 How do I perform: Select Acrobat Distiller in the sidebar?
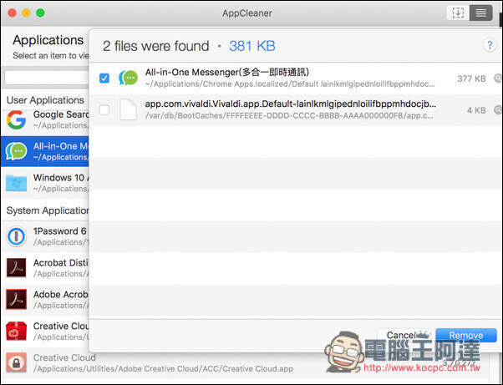pyautogui.click(x=45, y=268)
